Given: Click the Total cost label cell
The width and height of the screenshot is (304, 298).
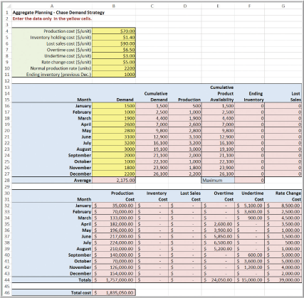Looking at the screenshot, I should coord(52,292).
